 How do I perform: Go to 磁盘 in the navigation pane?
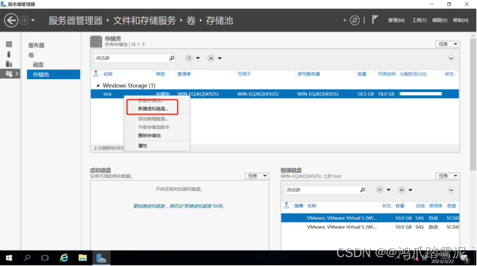tap(38, 65)
